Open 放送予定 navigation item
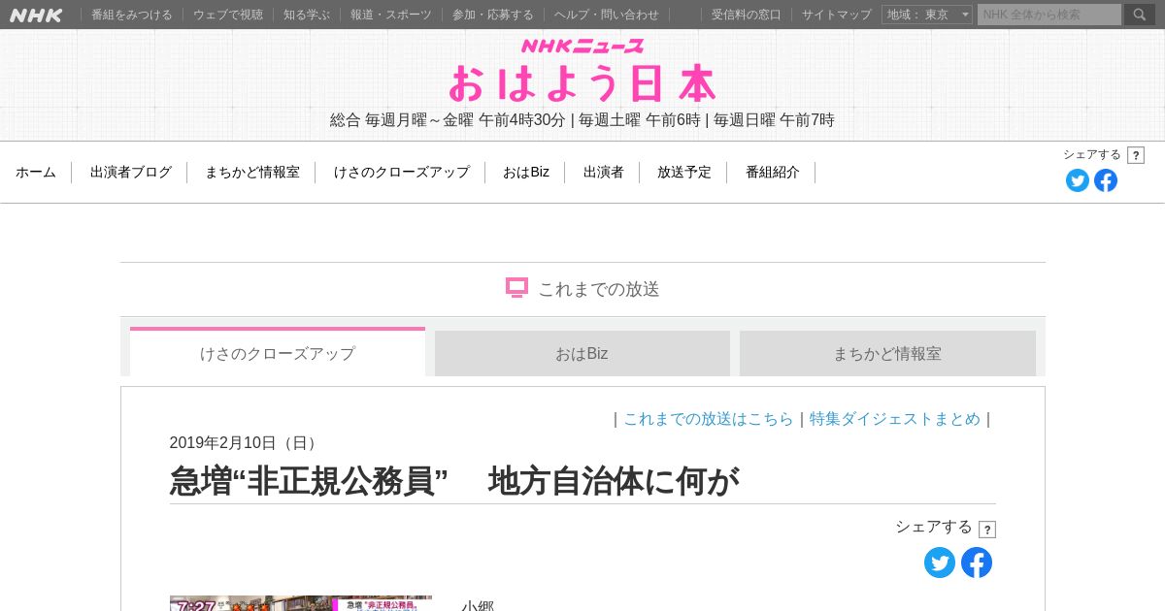Image resolution: width=1165 pixels, height=611 pixels. [684, 172]
